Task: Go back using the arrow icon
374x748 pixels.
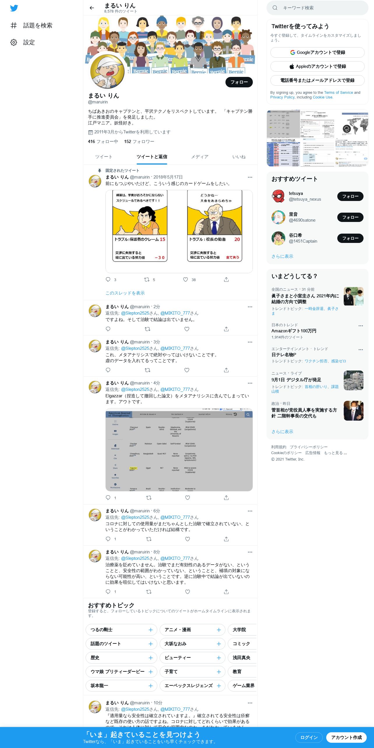Action: [x=92, y=8]
